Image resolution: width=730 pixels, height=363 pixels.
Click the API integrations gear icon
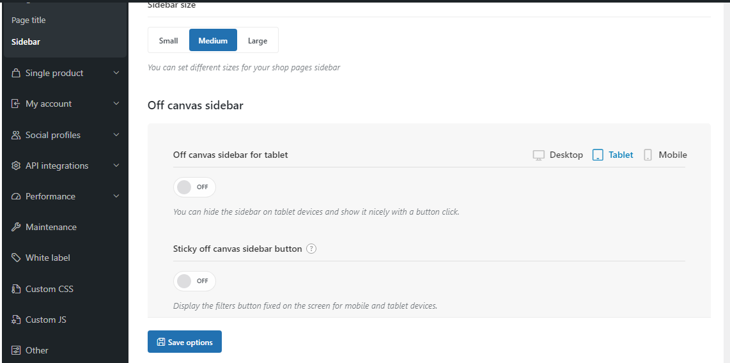16,166
